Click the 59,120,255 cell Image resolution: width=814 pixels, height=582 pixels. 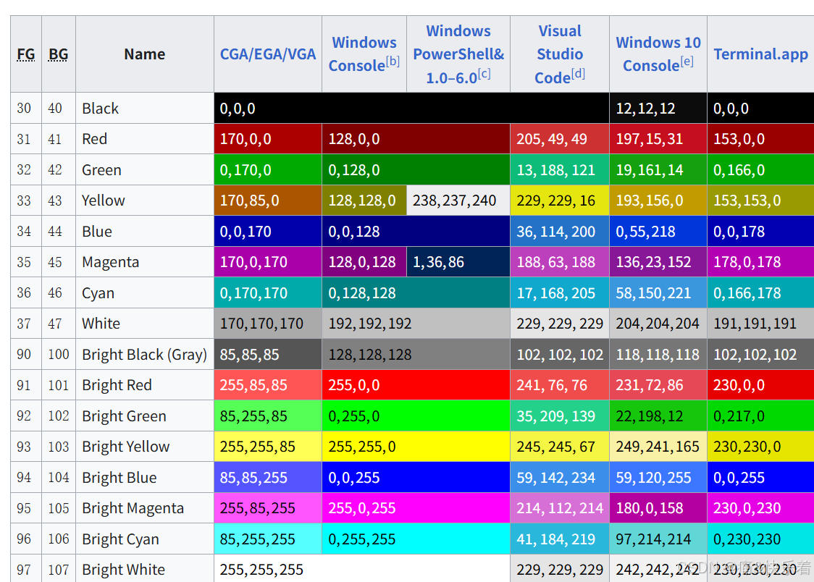click(658, 477)
